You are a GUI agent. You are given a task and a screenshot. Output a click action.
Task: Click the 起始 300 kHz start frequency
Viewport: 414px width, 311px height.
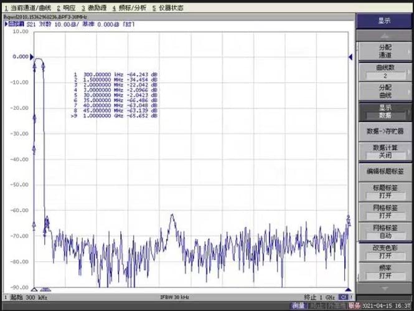tap(29, 297)
